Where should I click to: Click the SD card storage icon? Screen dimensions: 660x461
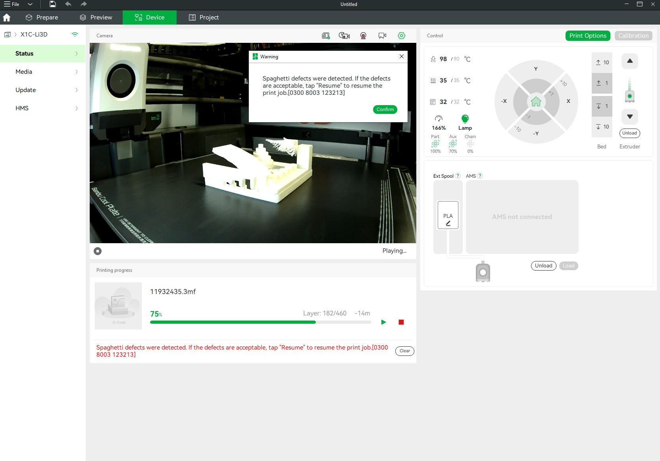pyautogui.click(x=326, y=36)
